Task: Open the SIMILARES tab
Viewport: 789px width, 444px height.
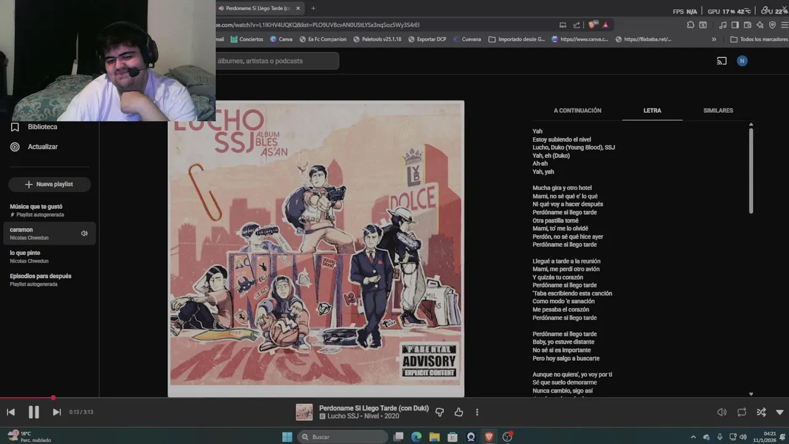Action: [x=718, y=110]
